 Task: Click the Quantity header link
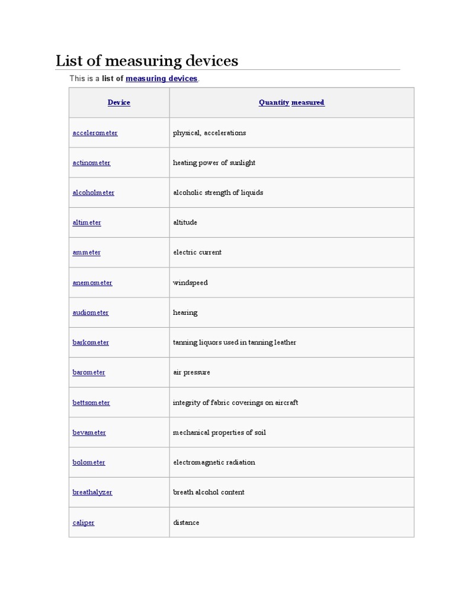(274, 103)
